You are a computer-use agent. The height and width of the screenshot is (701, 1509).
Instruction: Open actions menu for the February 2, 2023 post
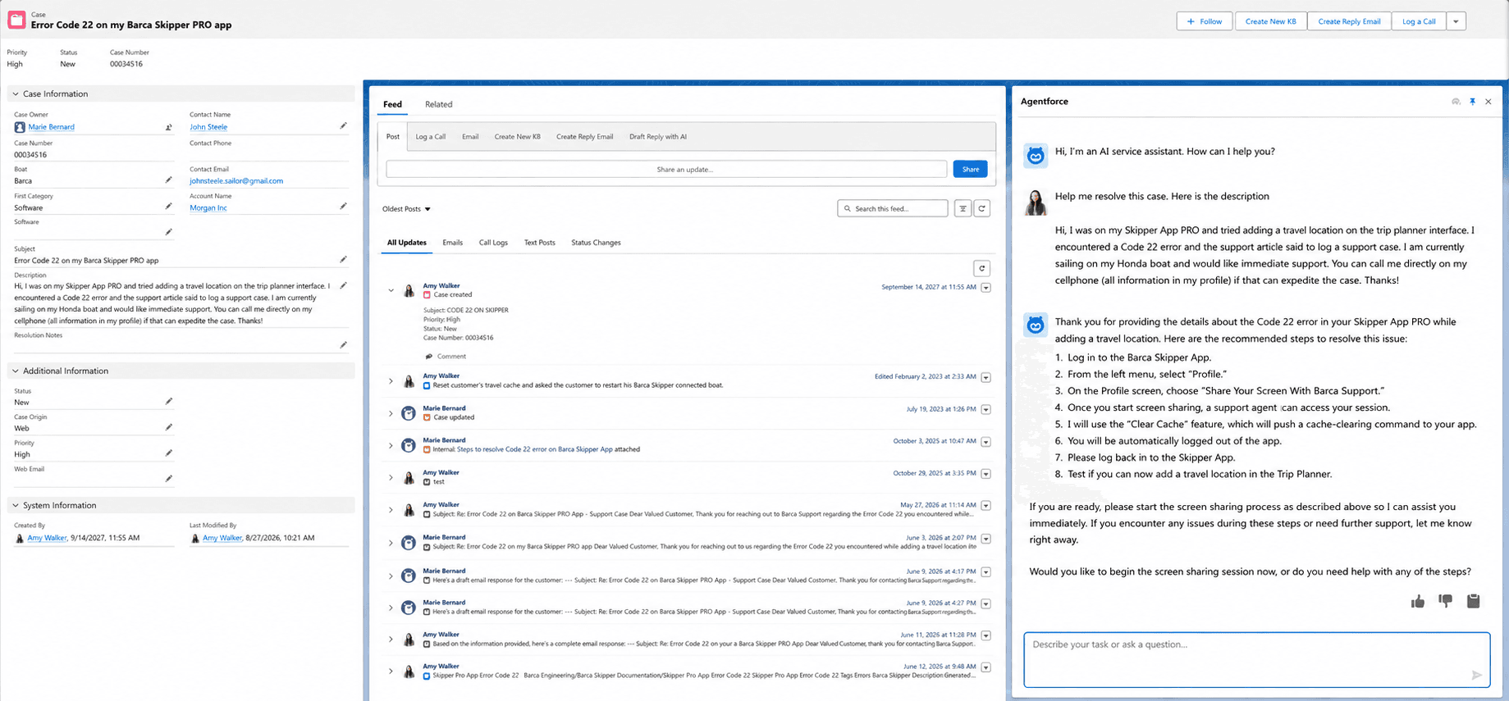(986, 378)
